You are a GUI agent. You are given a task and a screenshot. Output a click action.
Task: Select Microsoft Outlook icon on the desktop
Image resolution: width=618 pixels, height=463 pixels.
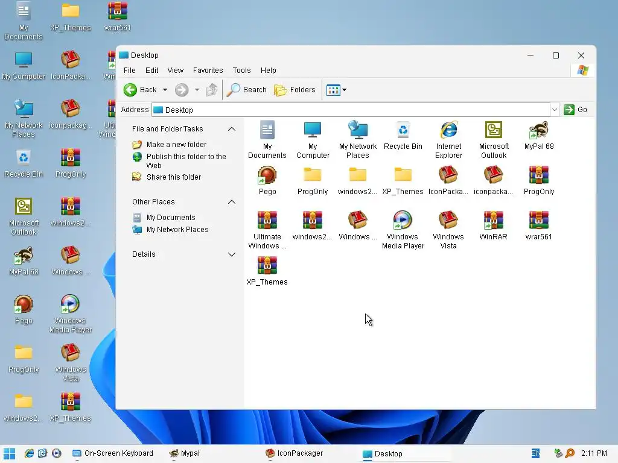tap(24, 216)
